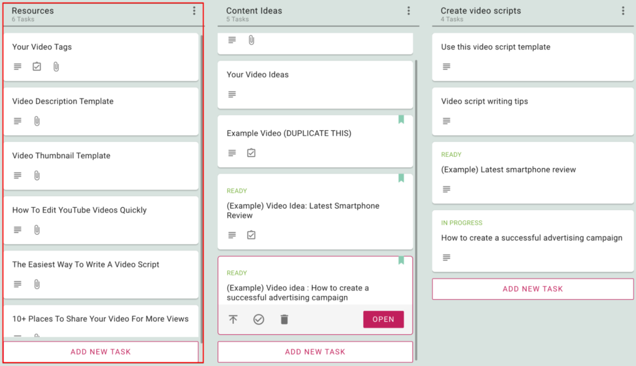Image resolution: width=636 pixels, height=366 pixels.
Task: Click description icon on Video script writing tips
Action: [447, 121]
